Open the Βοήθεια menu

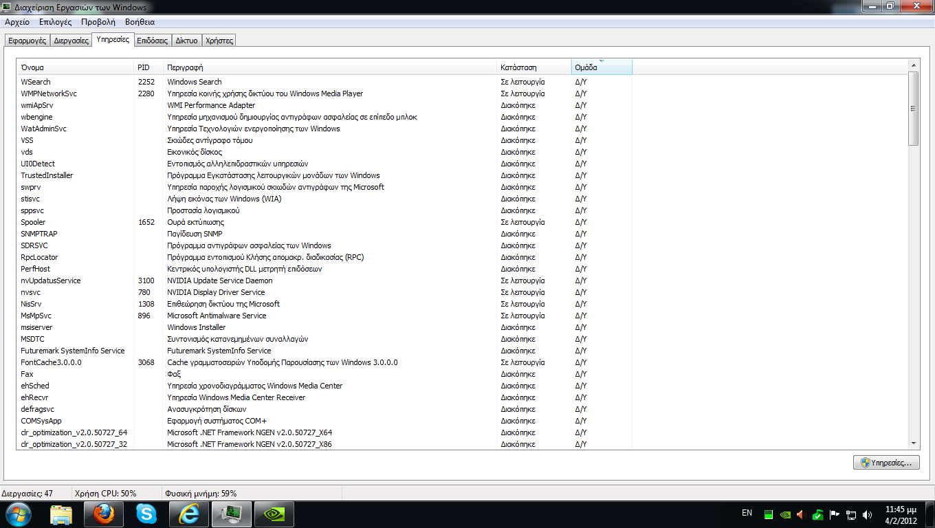pos(140,22)
